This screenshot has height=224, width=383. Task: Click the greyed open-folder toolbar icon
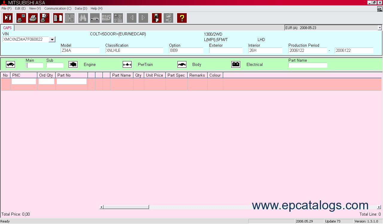click(x=168, y=18)
